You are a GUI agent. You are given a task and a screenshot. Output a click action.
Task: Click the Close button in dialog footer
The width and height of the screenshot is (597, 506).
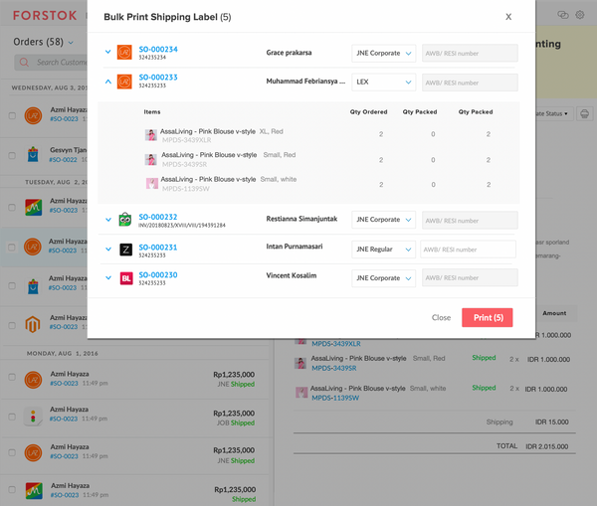pyautogui.click(x=441, y=318)
